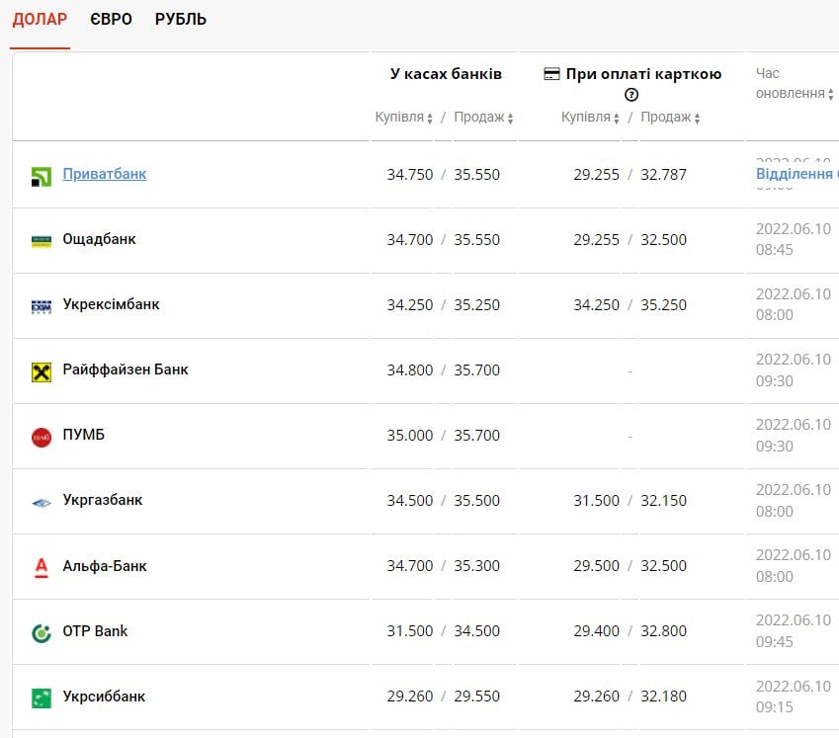Click the Ощадбанк logo icon

pyautogui.click(x=41, y=240)
